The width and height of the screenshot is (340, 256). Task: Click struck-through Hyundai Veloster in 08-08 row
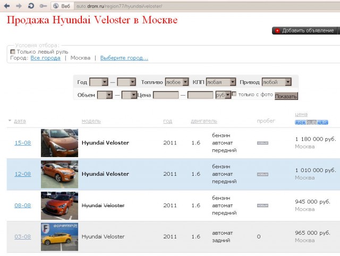click(x=103, y=206)
